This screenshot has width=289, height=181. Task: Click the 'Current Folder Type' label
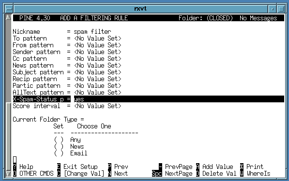tap(45, 120)
